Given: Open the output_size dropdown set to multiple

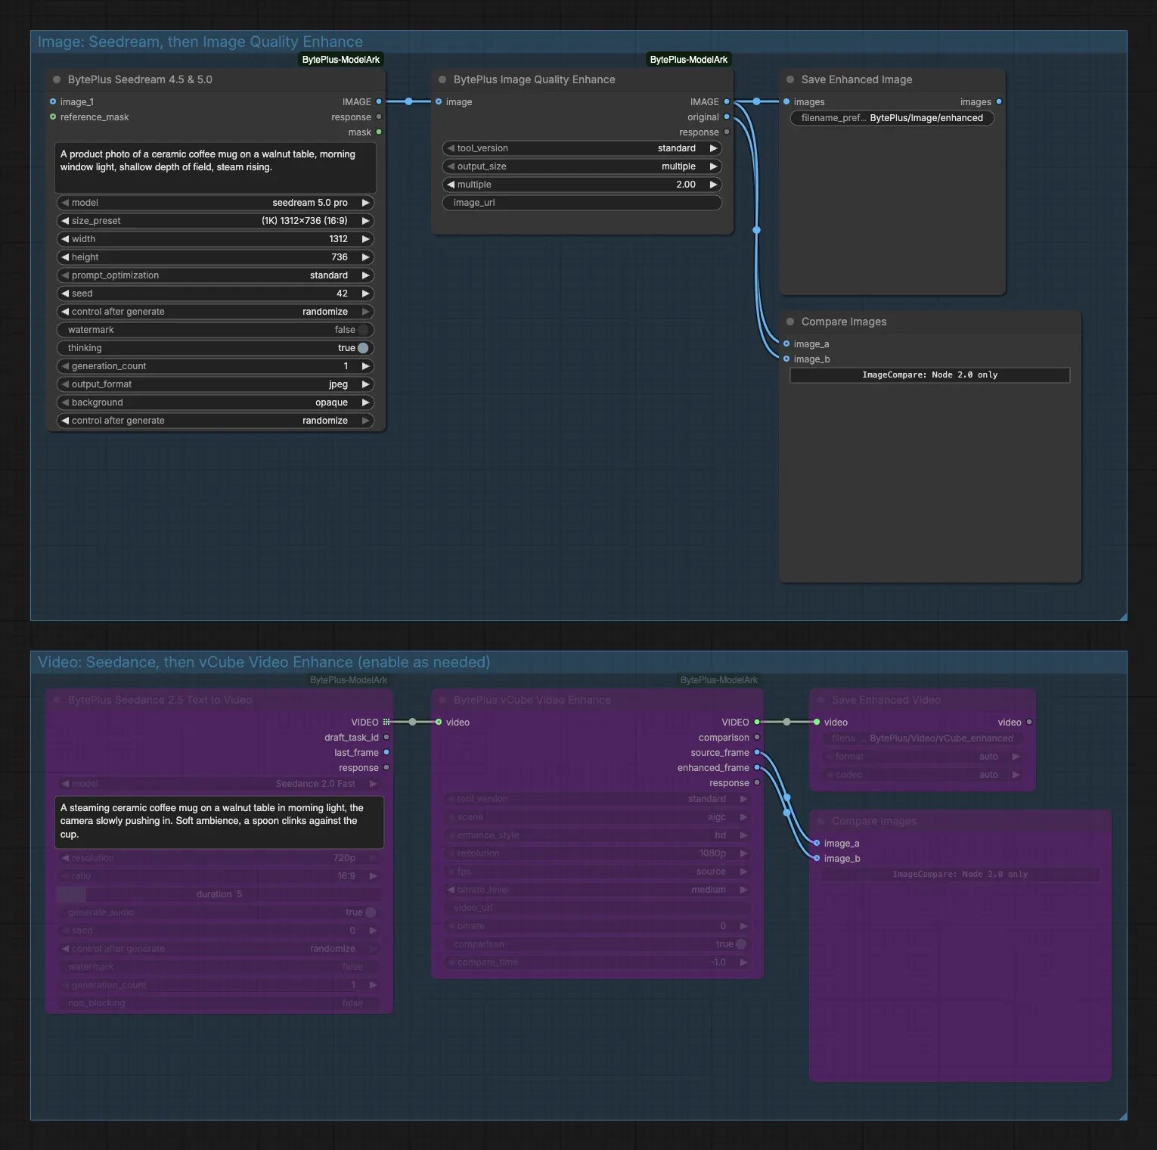Looking at the screenshot, I should click(582, 166).
